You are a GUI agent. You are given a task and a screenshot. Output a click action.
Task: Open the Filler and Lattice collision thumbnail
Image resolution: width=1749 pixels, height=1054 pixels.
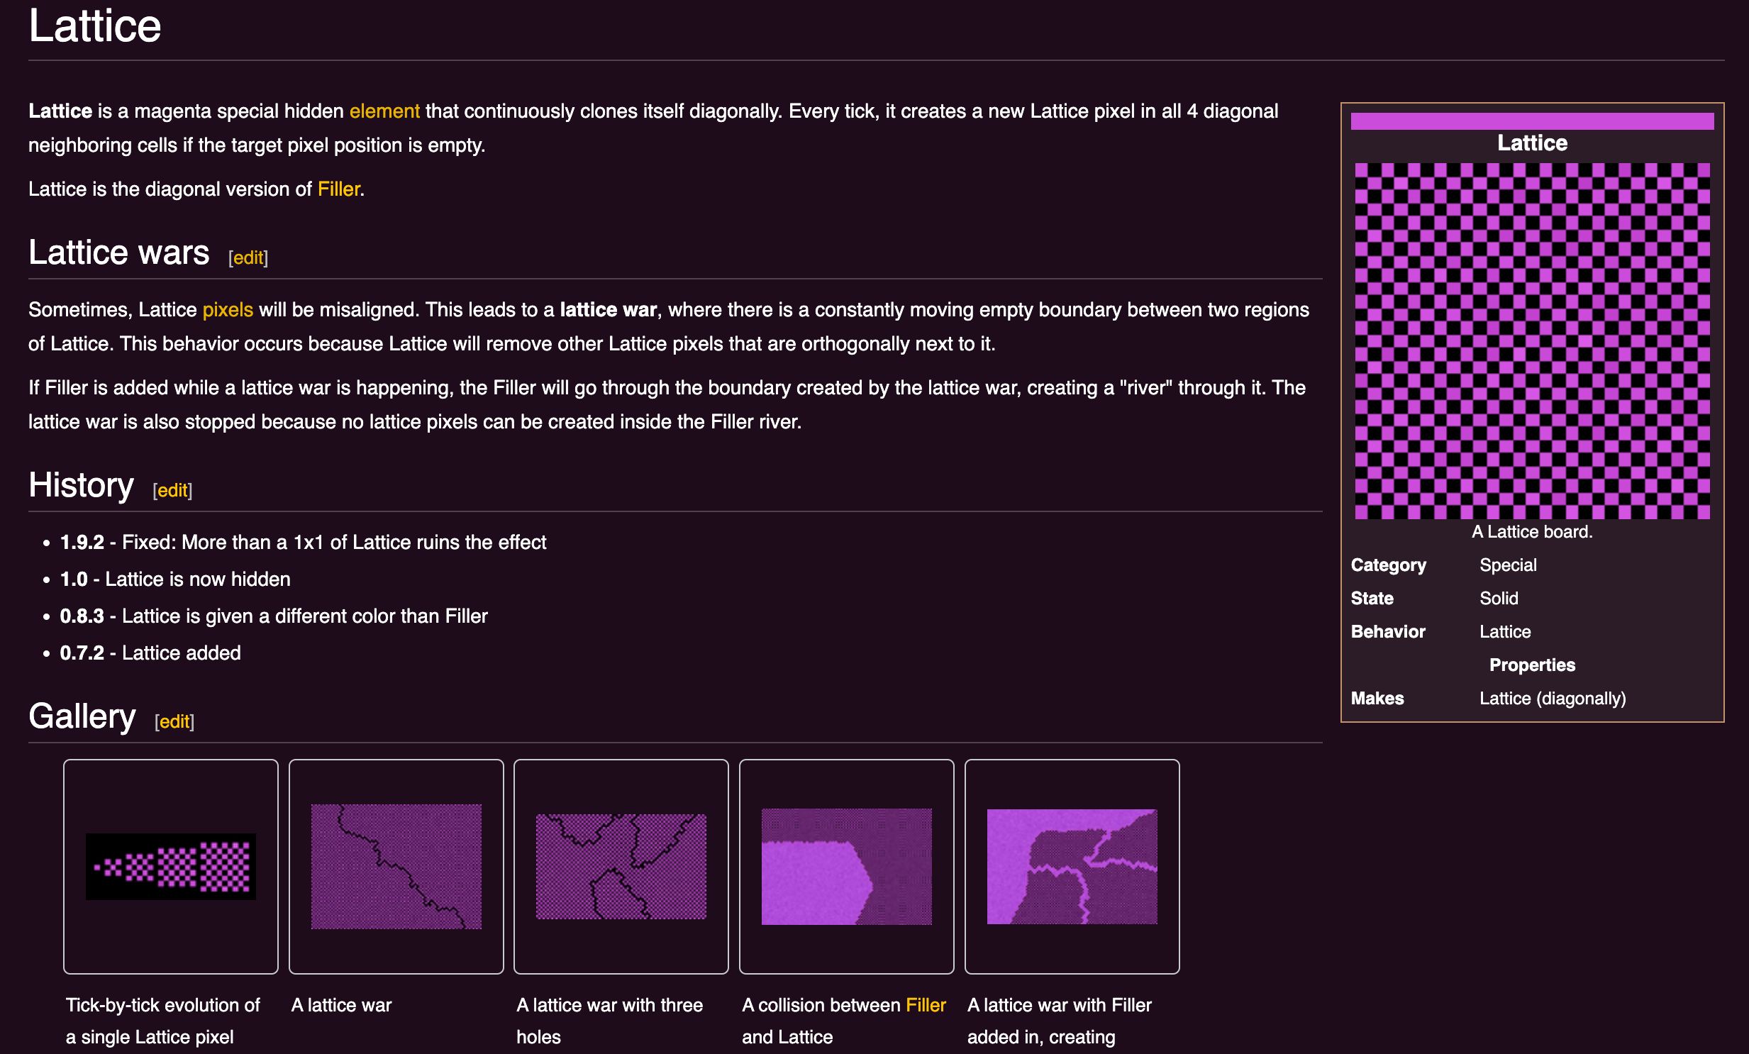pos(846,866)
